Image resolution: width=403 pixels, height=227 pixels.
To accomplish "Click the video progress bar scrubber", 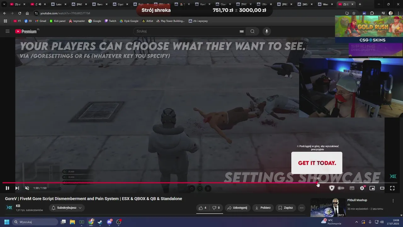I will point(317,183).
